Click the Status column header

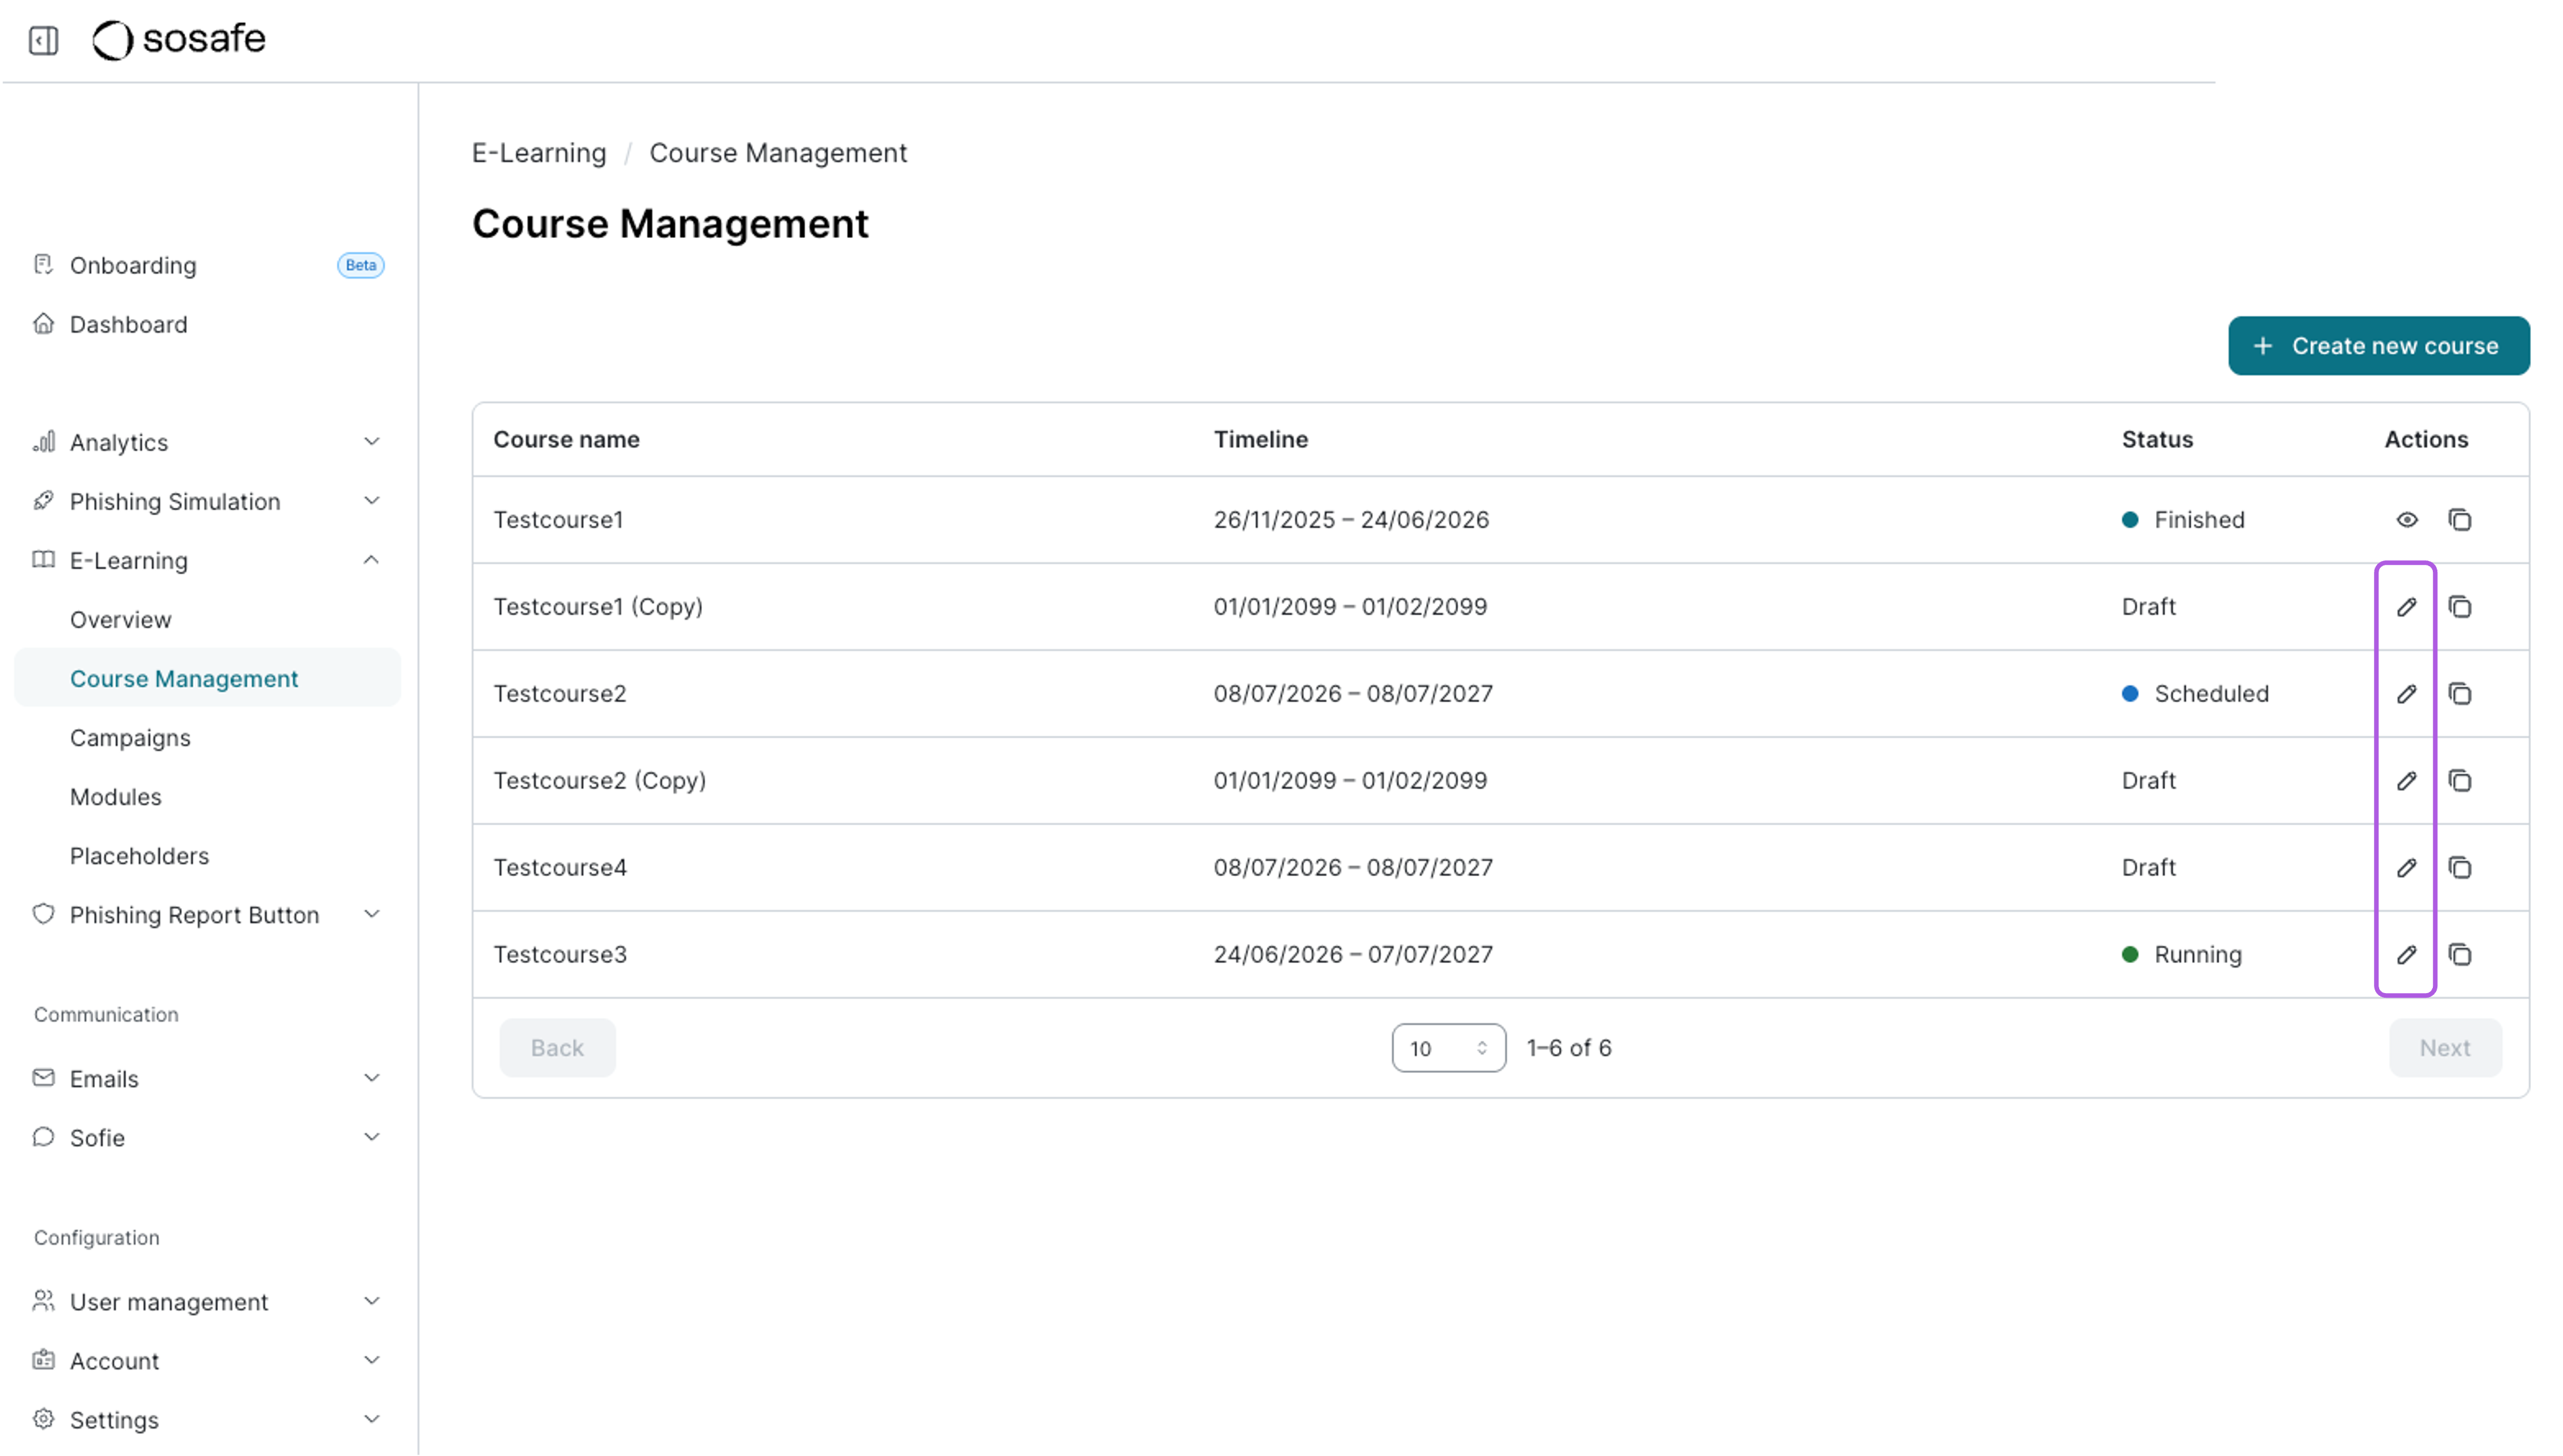point(2157,440)
